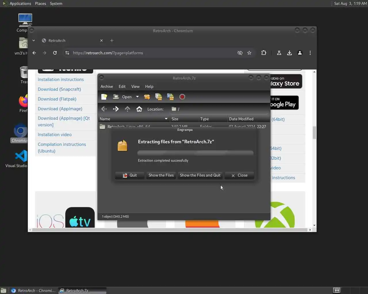Create a new archive in Engrampa toolbar

[x=104, y=97]
